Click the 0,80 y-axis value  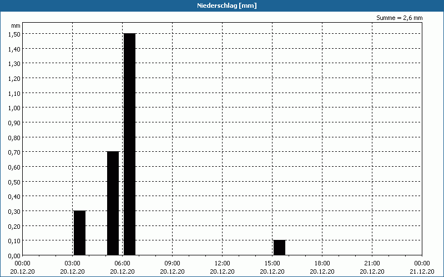click(15, 137)
